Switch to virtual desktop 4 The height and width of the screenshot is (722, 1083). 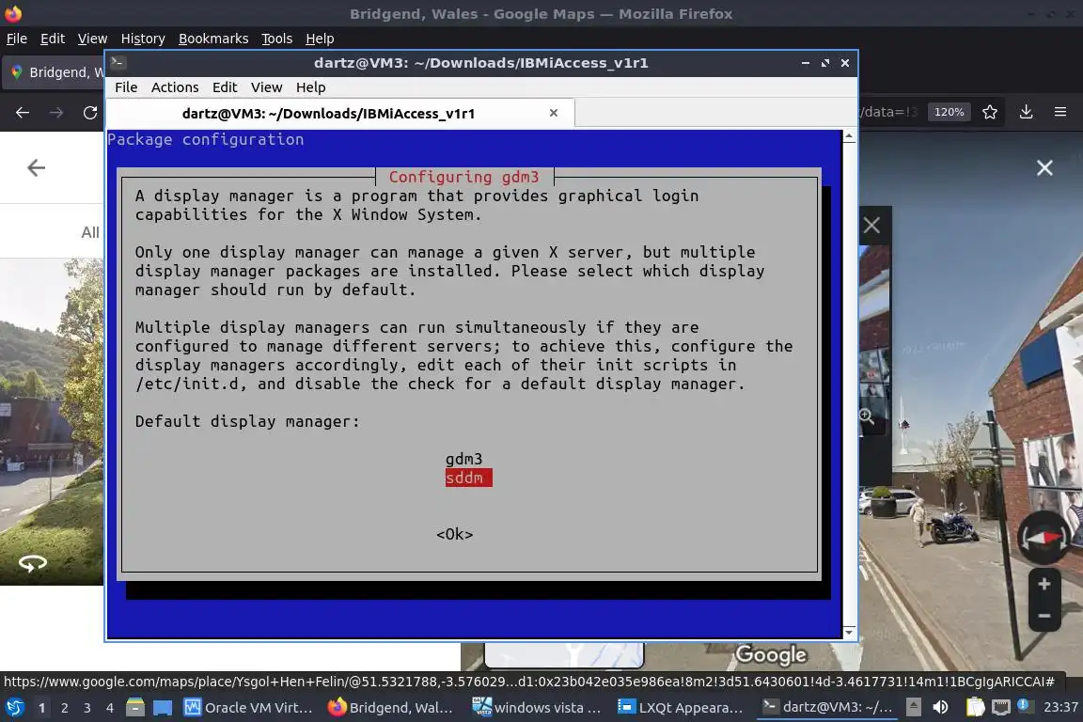click(110, 708)
